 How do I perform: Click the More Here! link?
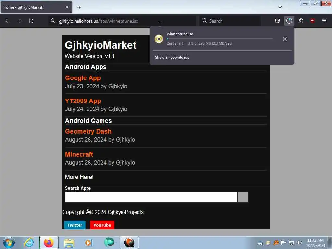point(79,177)
